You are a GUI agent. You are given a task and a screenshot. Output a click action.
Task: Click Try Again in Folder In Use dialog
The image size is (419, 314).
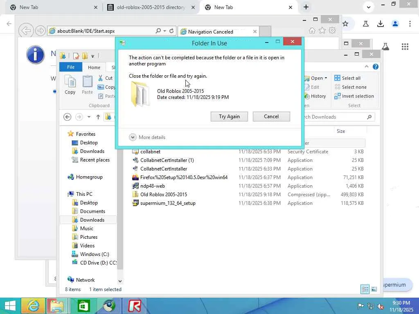pos(229,117)
